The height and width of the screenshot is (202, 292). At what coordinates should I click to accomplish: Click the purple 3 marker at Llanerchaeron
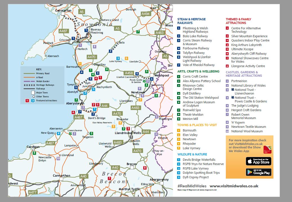tap(74, 133)
